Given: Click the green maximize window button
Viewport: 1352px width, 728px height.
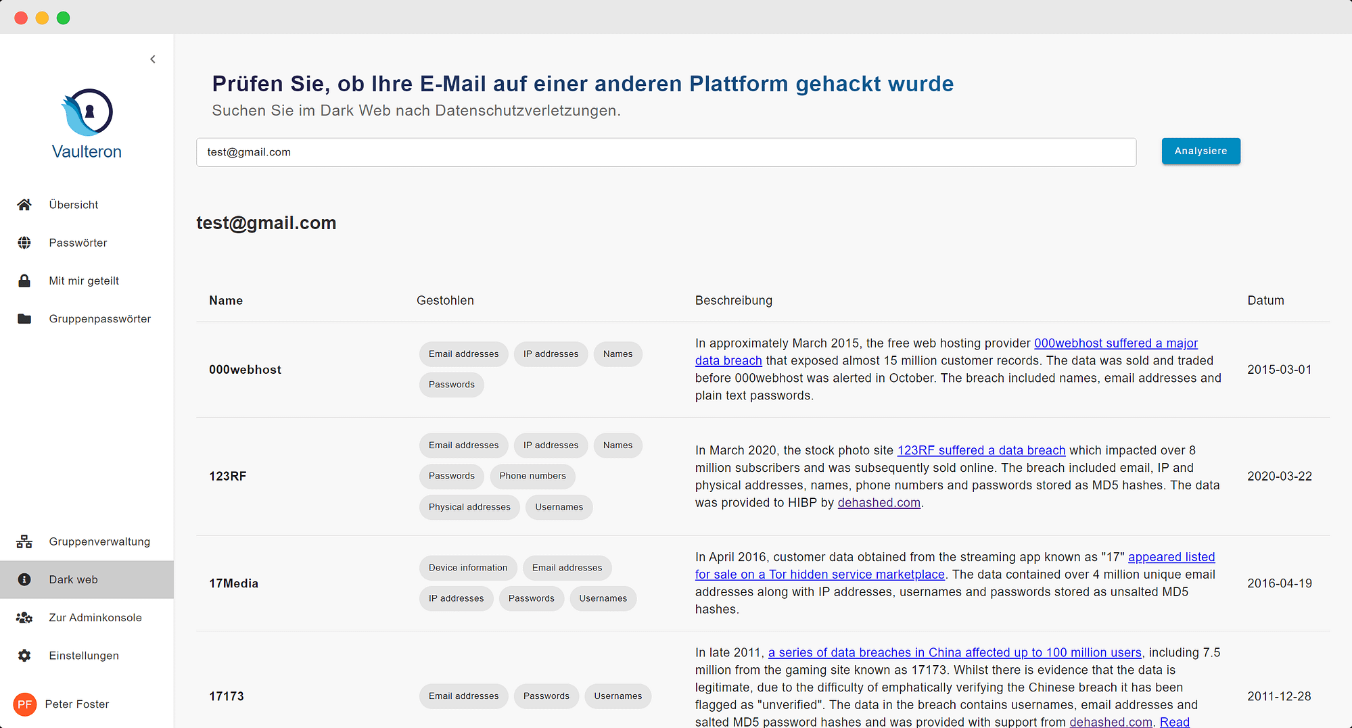Looking at the screenshot, I should point(63,18).
